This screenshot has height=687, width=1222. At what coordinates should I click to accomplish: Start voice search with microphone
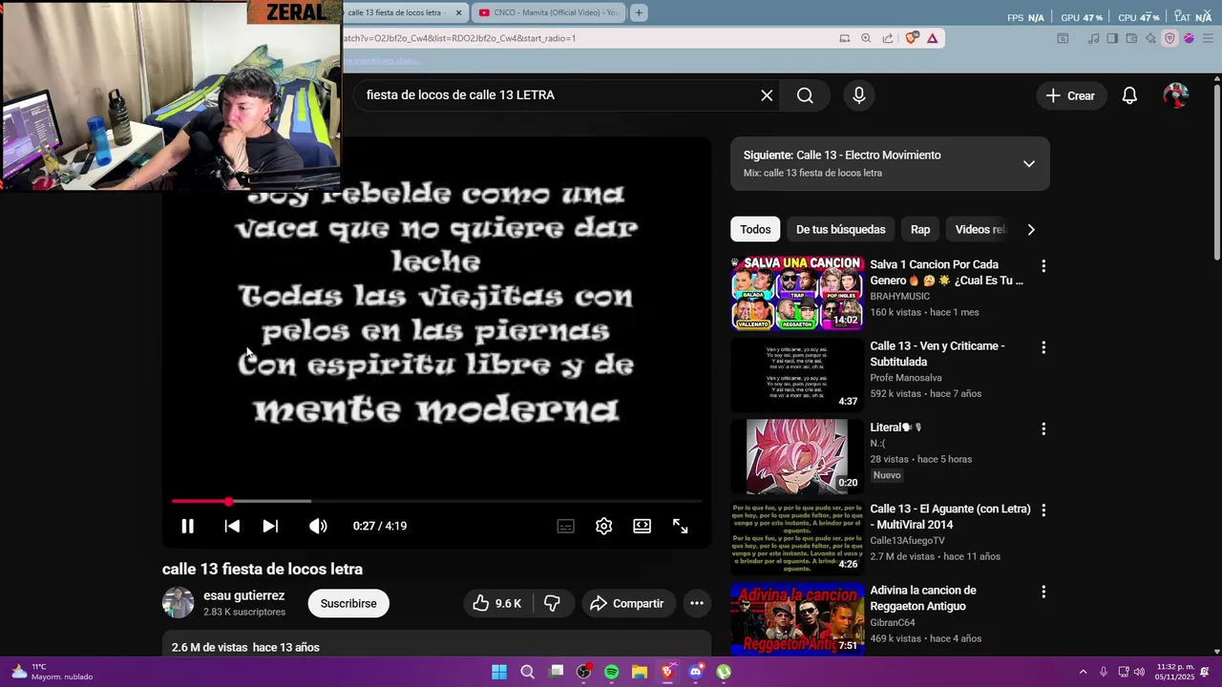(859, 95)
